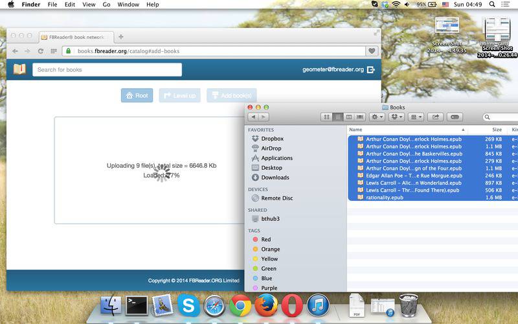
Task: Open the Arrange items dropdown in Finder
Action: pyautogui.click(x=416, y=117)
